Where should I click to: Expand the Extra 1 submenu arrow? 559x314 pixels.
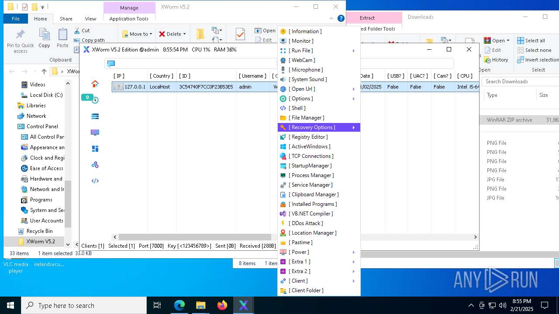click(x=353, y=262)
